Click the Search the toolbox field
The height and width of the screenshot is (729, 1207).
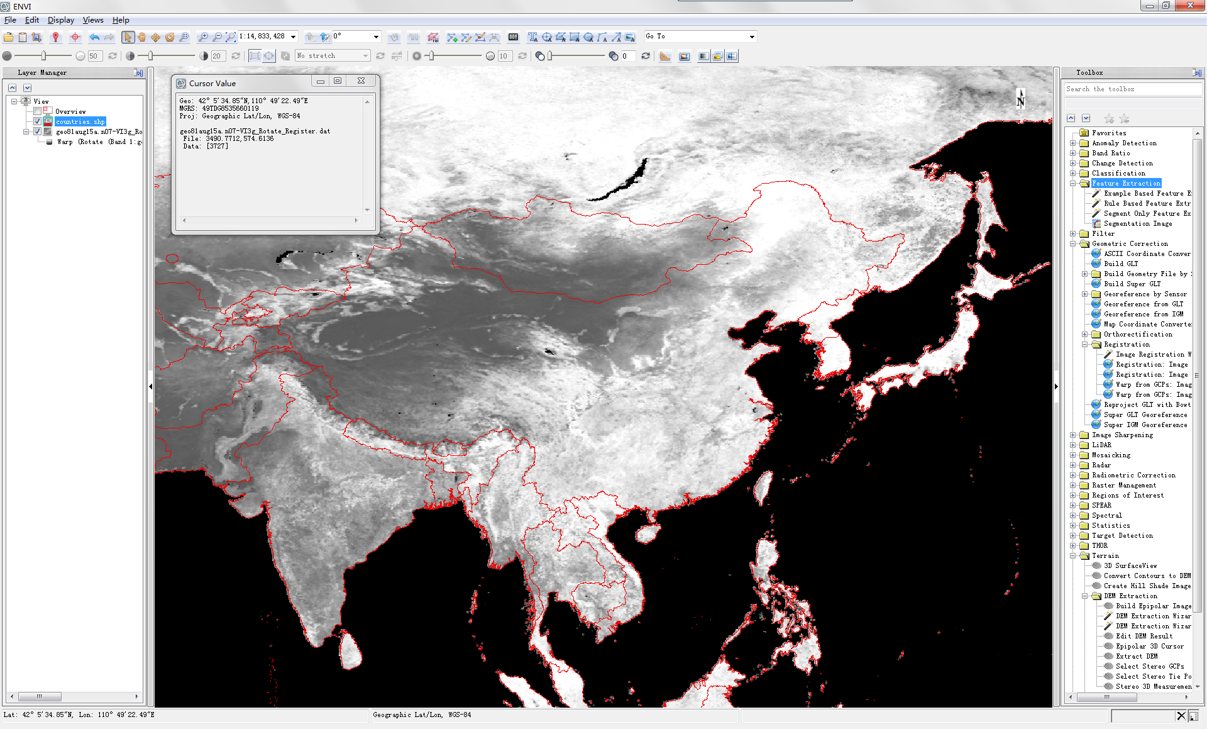pos(1132,89)
